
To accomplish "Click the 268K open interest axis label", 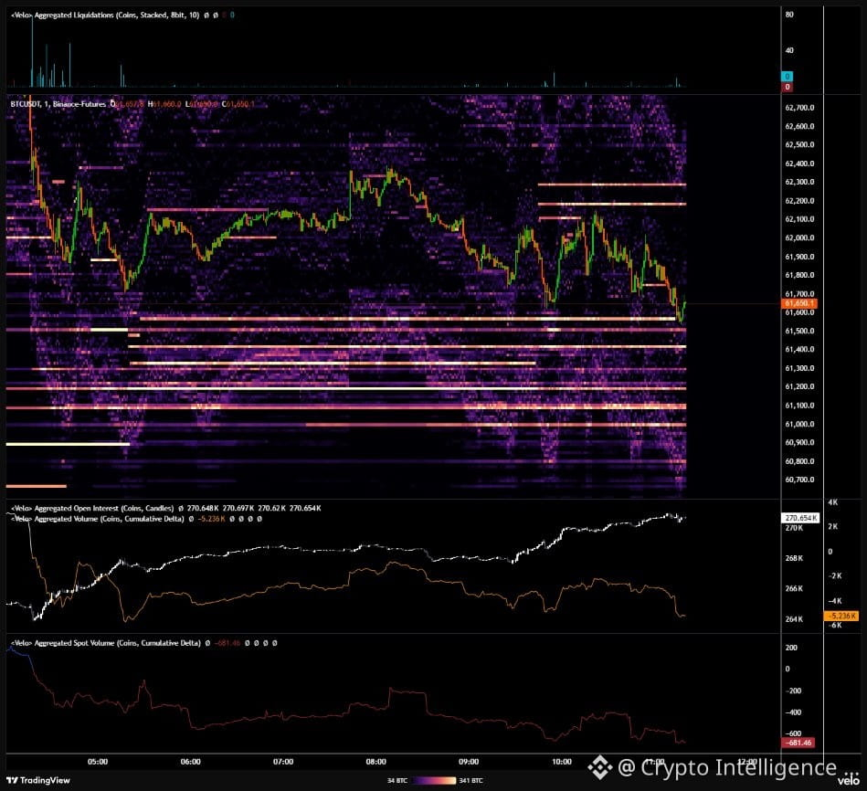I will pyautogui.click(x=794, y=558).
